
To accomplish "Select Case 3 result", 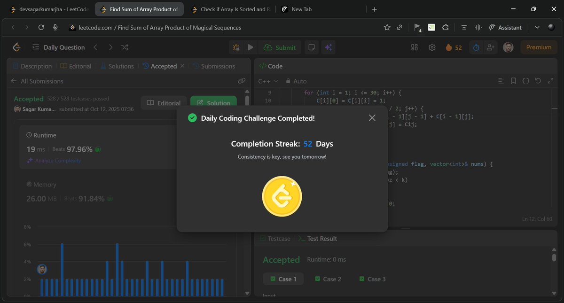I will click(x=372, y=279).
